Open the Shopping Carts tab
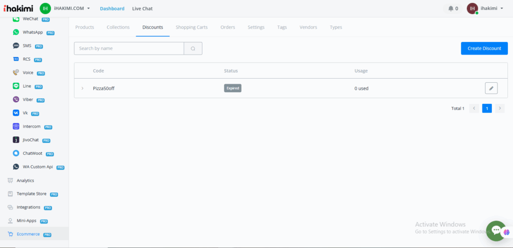The image size is (513, 248). [191, 27]
